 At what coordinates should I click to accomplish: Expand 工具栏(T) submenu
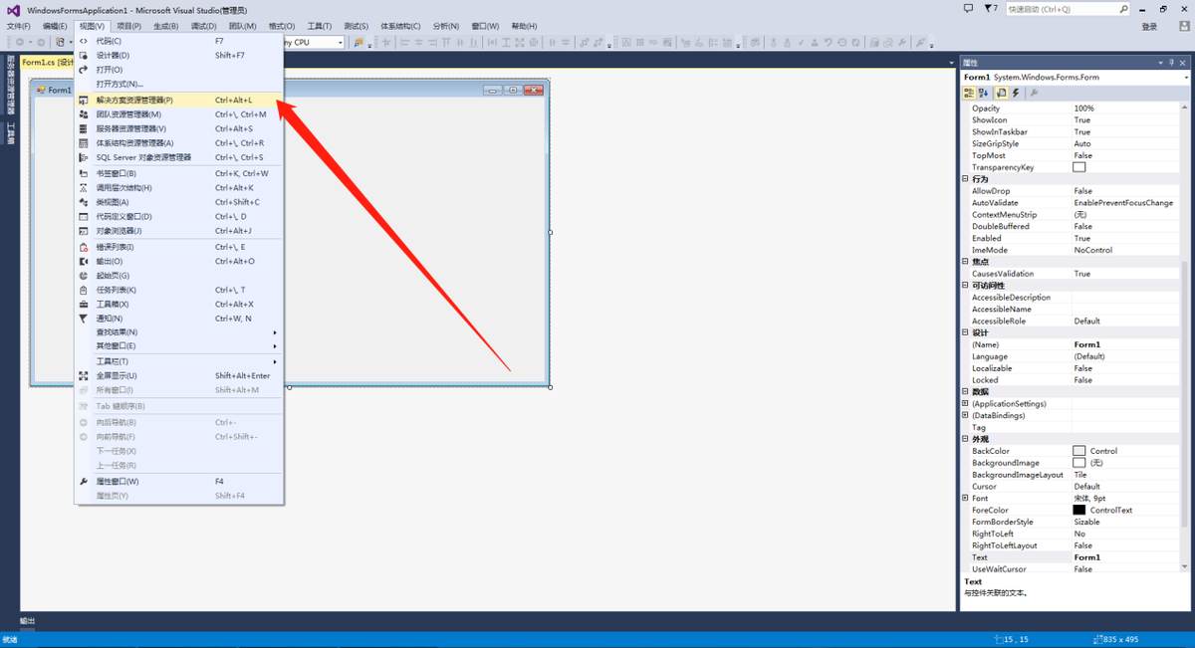[179, 361]
